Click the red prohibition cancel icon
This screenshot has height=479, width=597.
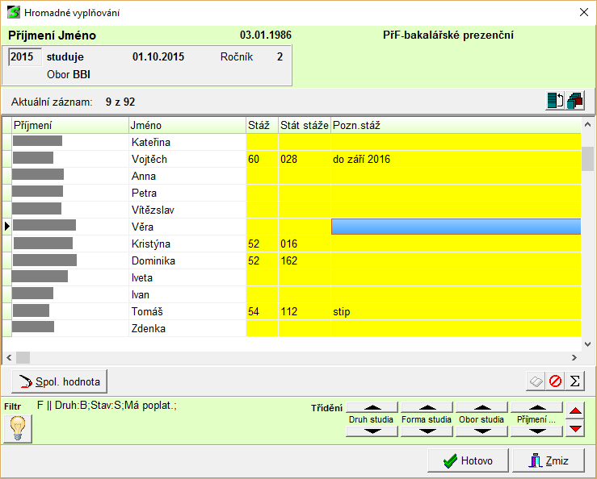(556, 381)
